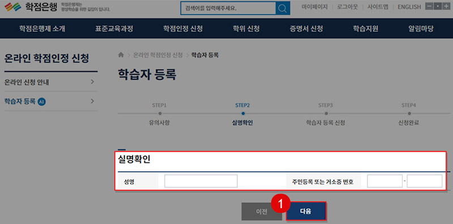Open the 마이페이지 link
Viewport: 453px width, 224px height.
(x=315, y=7)
